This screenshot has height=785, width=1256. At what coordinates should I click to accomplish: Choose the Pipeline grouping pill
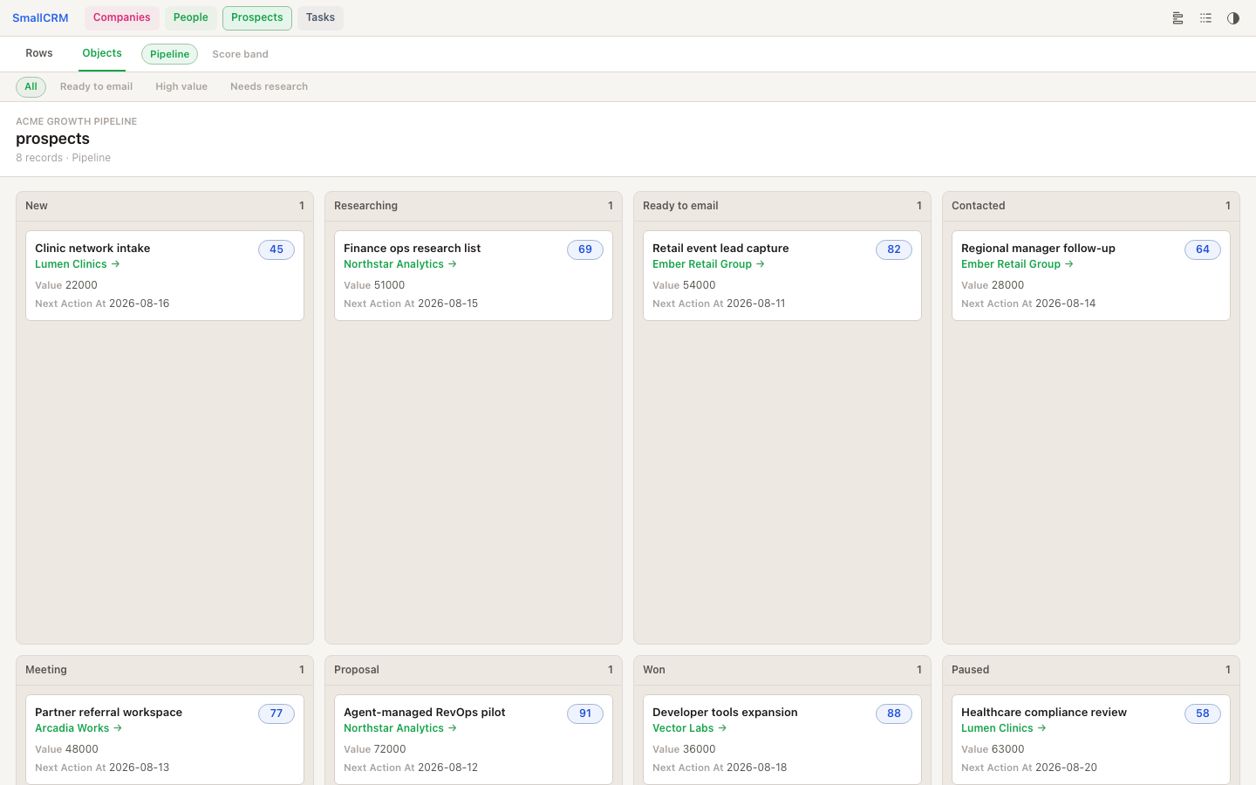click(169, 54)
